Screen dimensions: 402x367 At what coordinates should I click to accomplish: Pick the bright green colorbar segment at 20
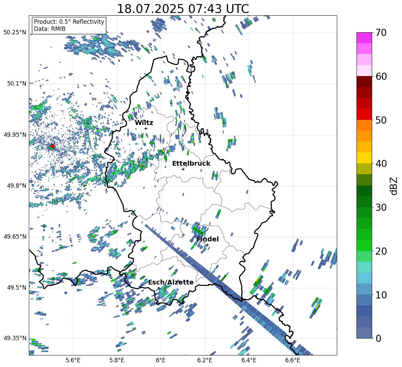click(x=364, y=245)
